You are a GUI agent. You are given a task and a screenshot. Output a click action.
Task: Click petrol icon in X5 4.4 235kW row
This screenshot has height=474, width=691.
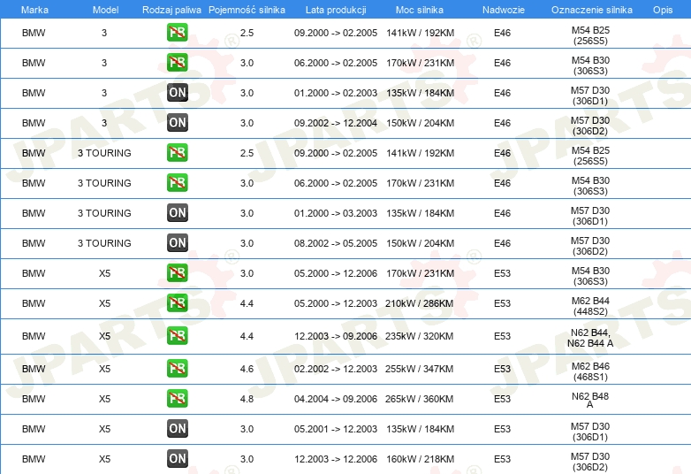(177, 335)
